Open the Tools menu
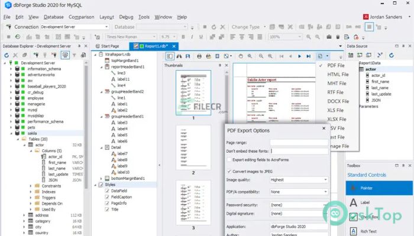The image size is (414, 236). tap(144, 17)
